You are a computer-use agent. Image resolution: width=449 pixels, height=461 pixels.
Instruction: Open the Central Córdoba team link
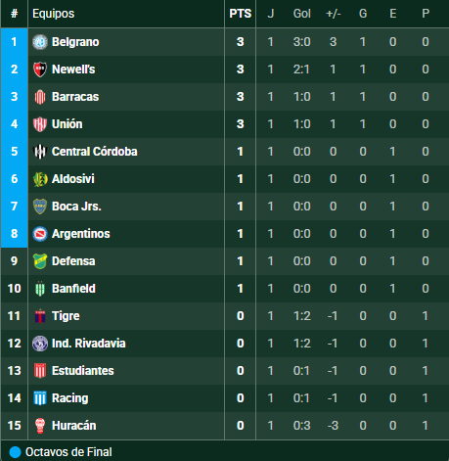(x=94, y=152)
